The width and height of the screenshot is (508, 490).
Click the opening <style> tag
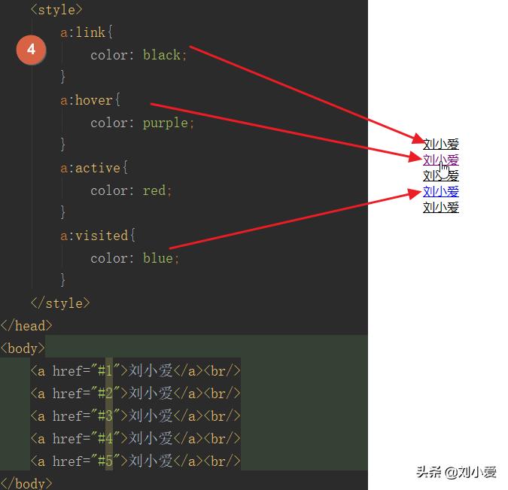tap(56, 10)
